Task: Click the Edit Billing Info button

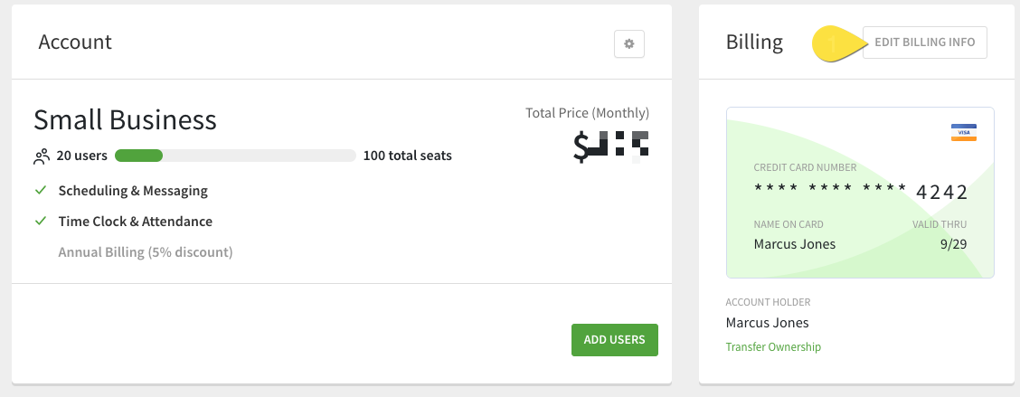Action: point(924,43)
